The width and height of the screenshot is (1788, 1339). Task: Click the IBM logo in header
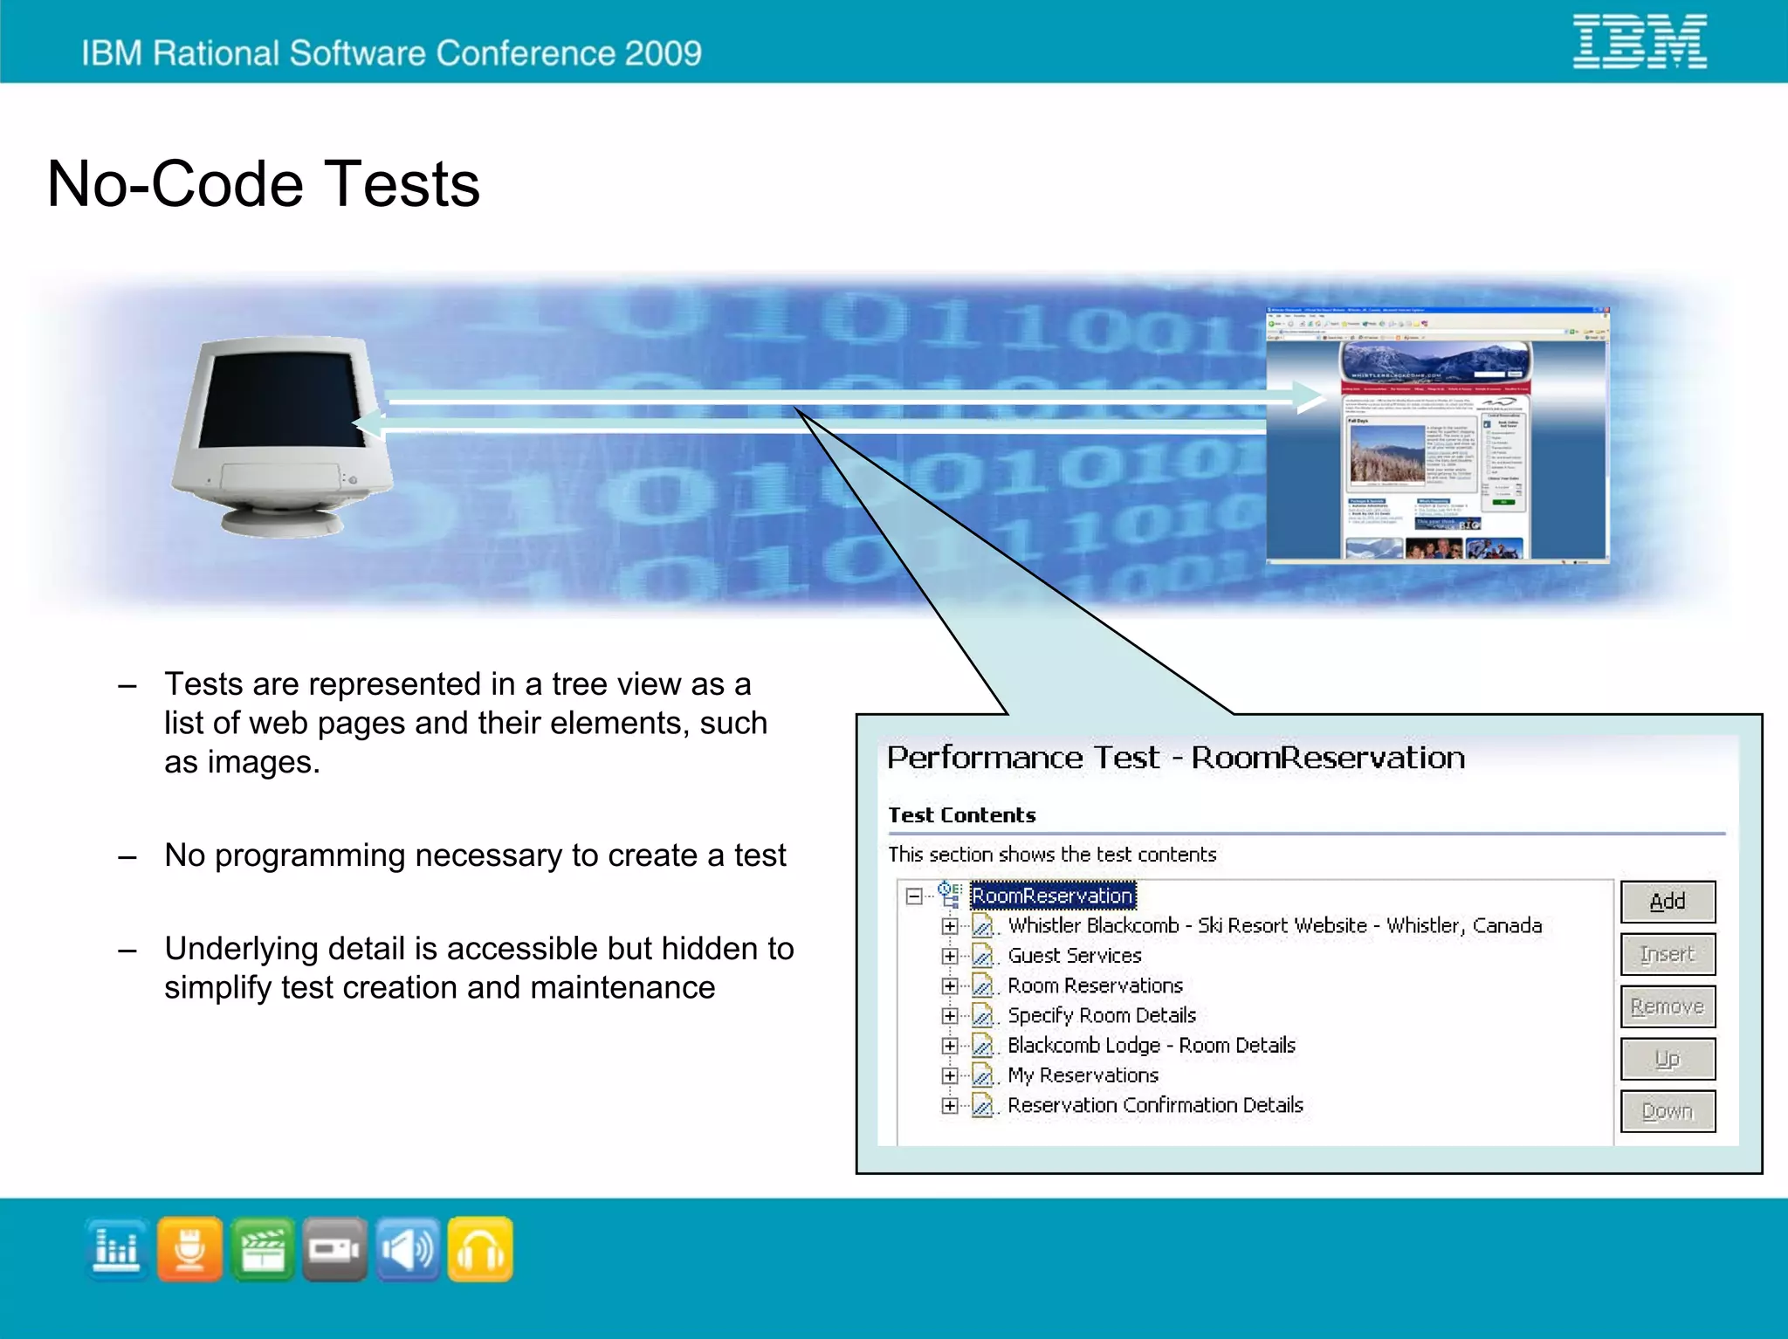1640,41
